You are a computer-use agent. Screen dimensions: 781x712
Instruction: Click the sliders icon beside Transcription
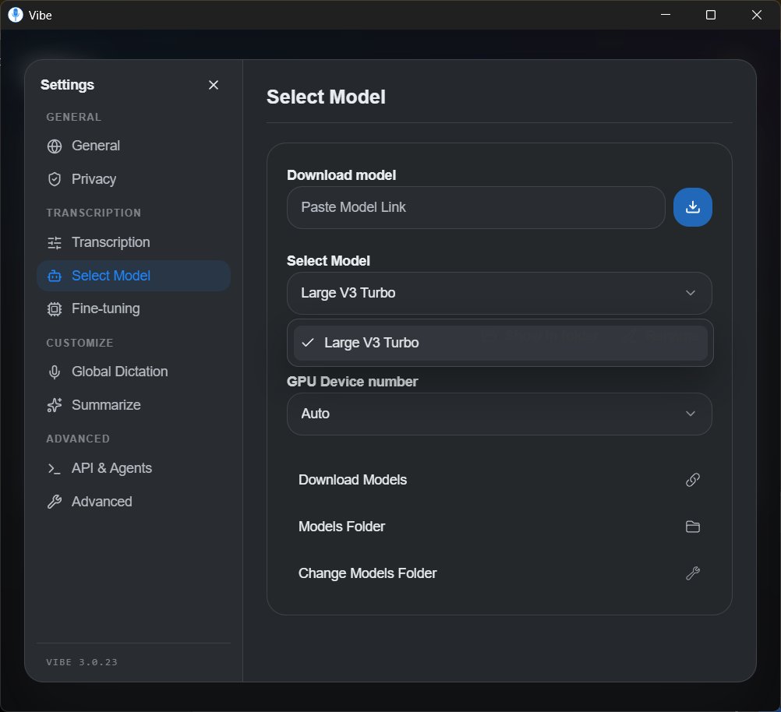55,242
